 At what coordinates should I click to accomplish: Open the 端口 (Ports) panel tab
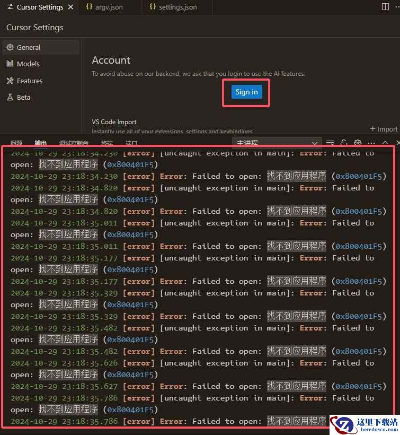131,143
